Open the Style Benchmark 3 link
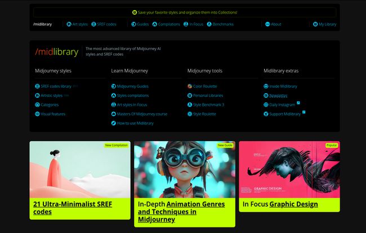Screen dimensions: 366x233 click(x=208, y=105)
